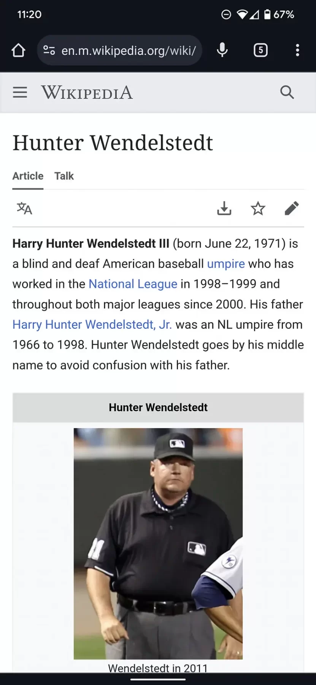Tap the Android gesture navigation pill
The image size is (316, 685).
(x=158, y=679)
